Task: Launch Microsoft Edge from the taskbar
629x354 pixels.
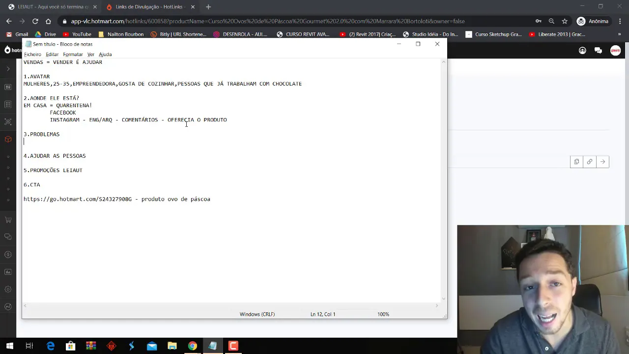Action: point(50,346)
